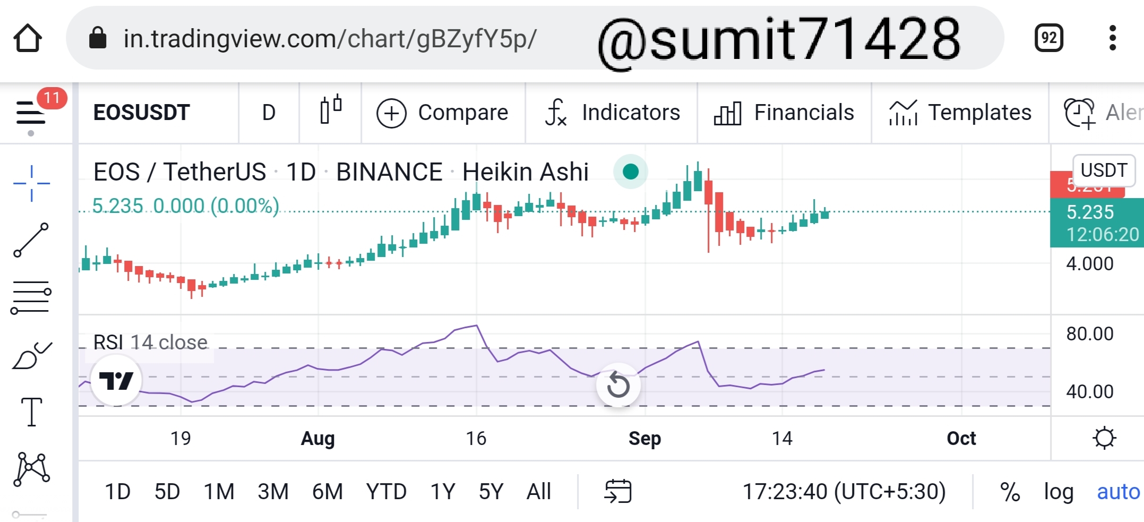
Task: Change the D timeframe interval
Action: 269,113
